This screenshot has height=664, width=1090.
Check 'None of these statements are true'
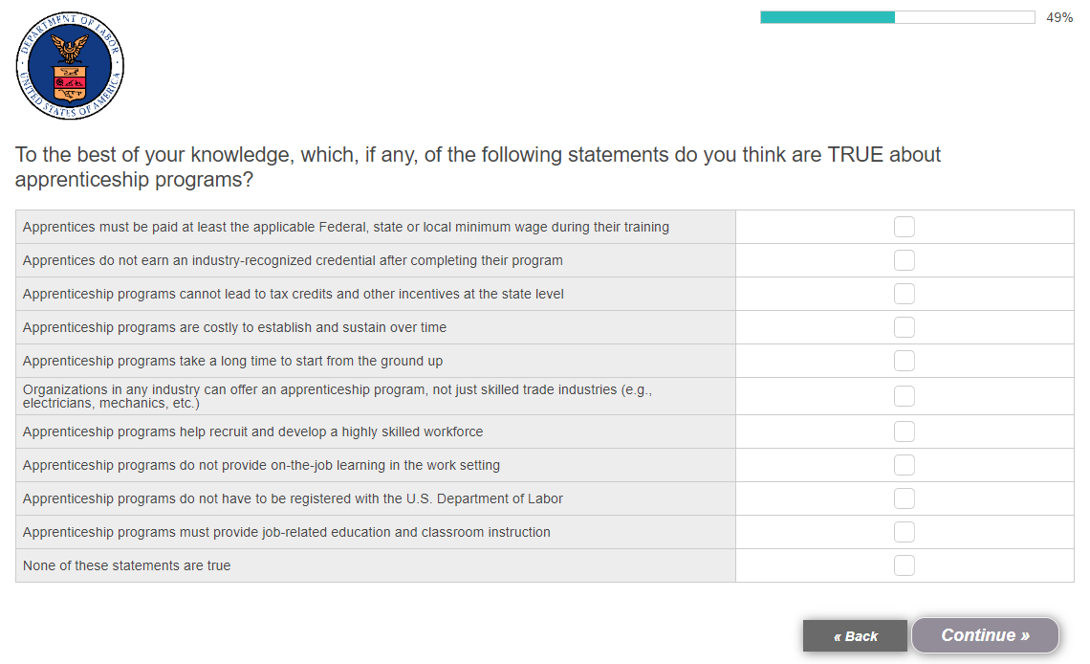pos(904,565)
